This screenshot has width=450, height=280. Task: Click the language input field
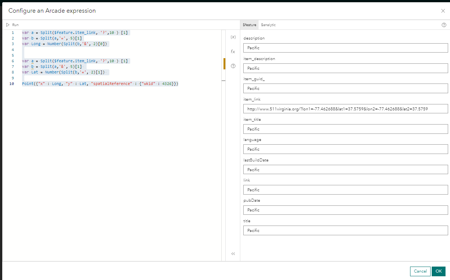coord(345,149)
